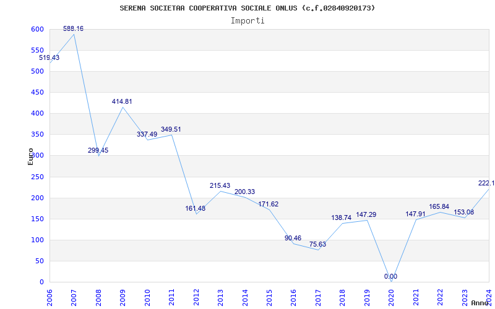Select the 250 y-axis tick label
The height and width of the screenshot is (309, 495).
point(37,177)
